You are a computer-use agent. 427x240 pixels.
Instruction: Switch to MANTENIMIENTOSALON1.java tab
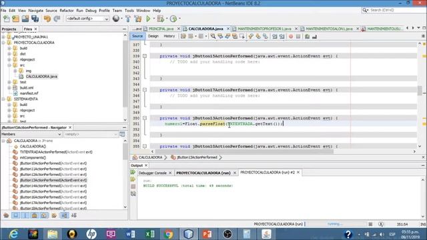pyautogui.click(x=329, y=29)
